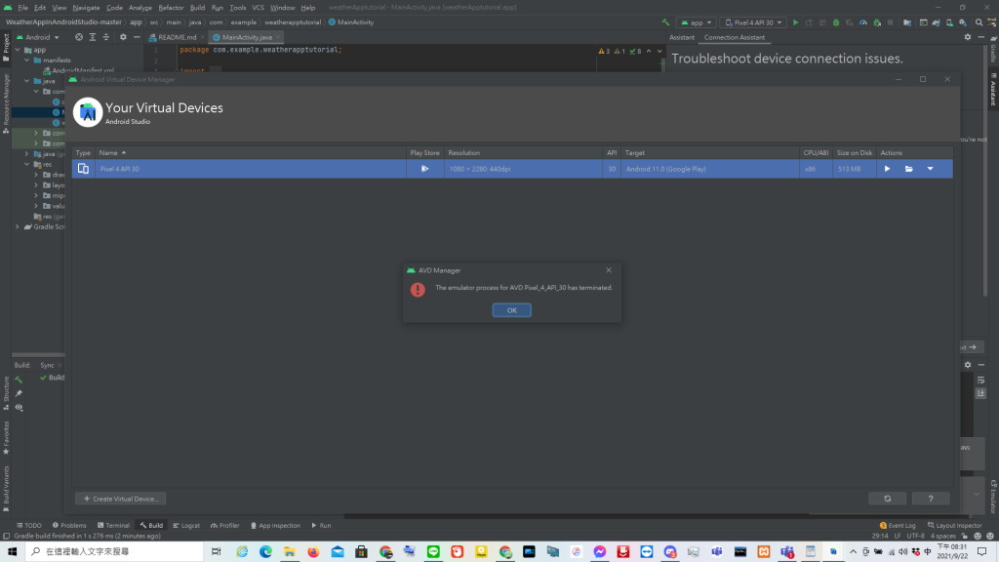Open the Event Log
This screenshot has height=562, width=999.
click(x=898, y=526)
